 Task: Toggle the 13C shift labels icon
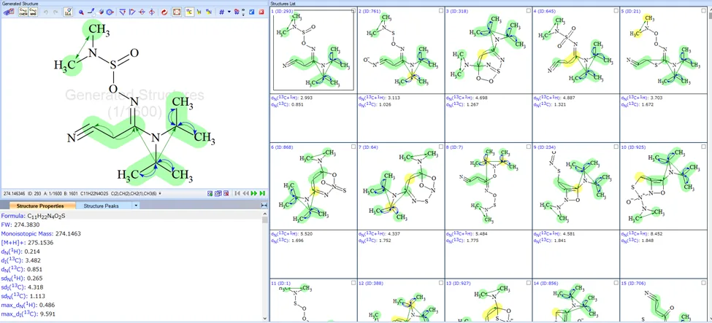(189, 12)
